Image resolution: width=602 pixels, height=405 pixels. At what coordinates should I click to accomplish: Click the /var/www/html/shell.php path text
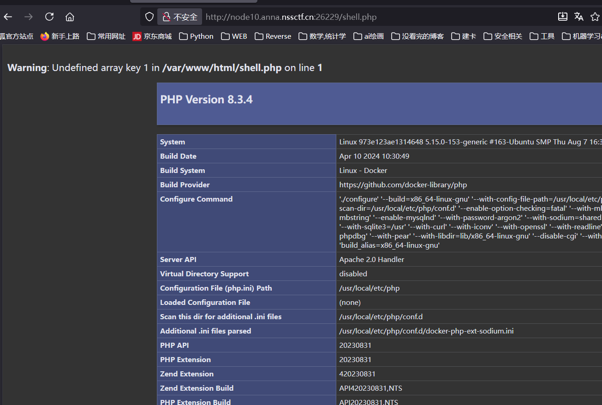222,68
